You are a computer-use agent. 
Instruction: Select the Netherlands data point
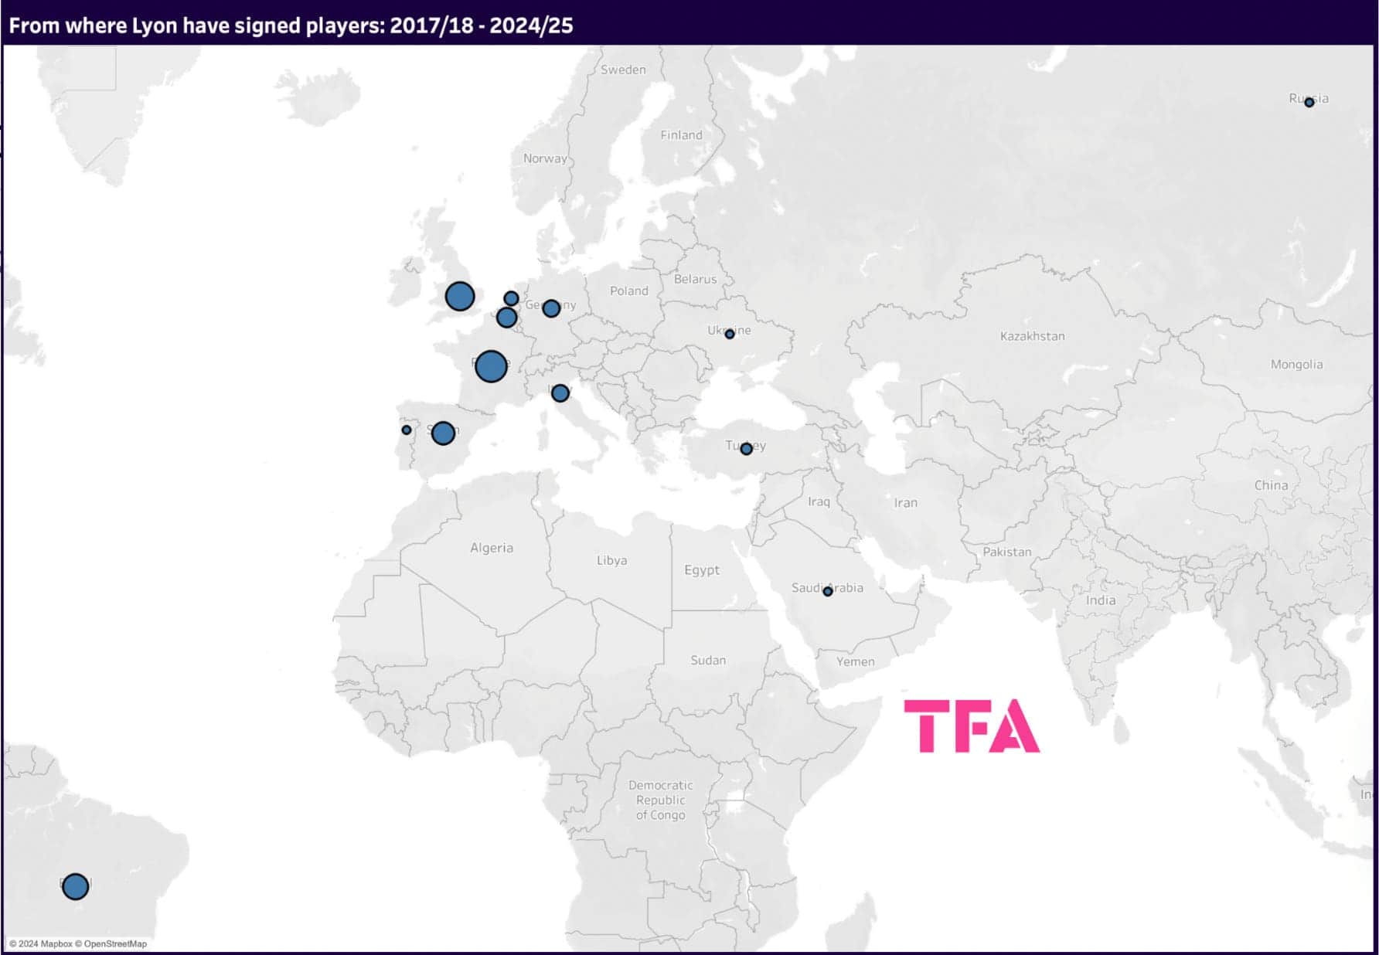pyautogui.click(x=511, y=298)
